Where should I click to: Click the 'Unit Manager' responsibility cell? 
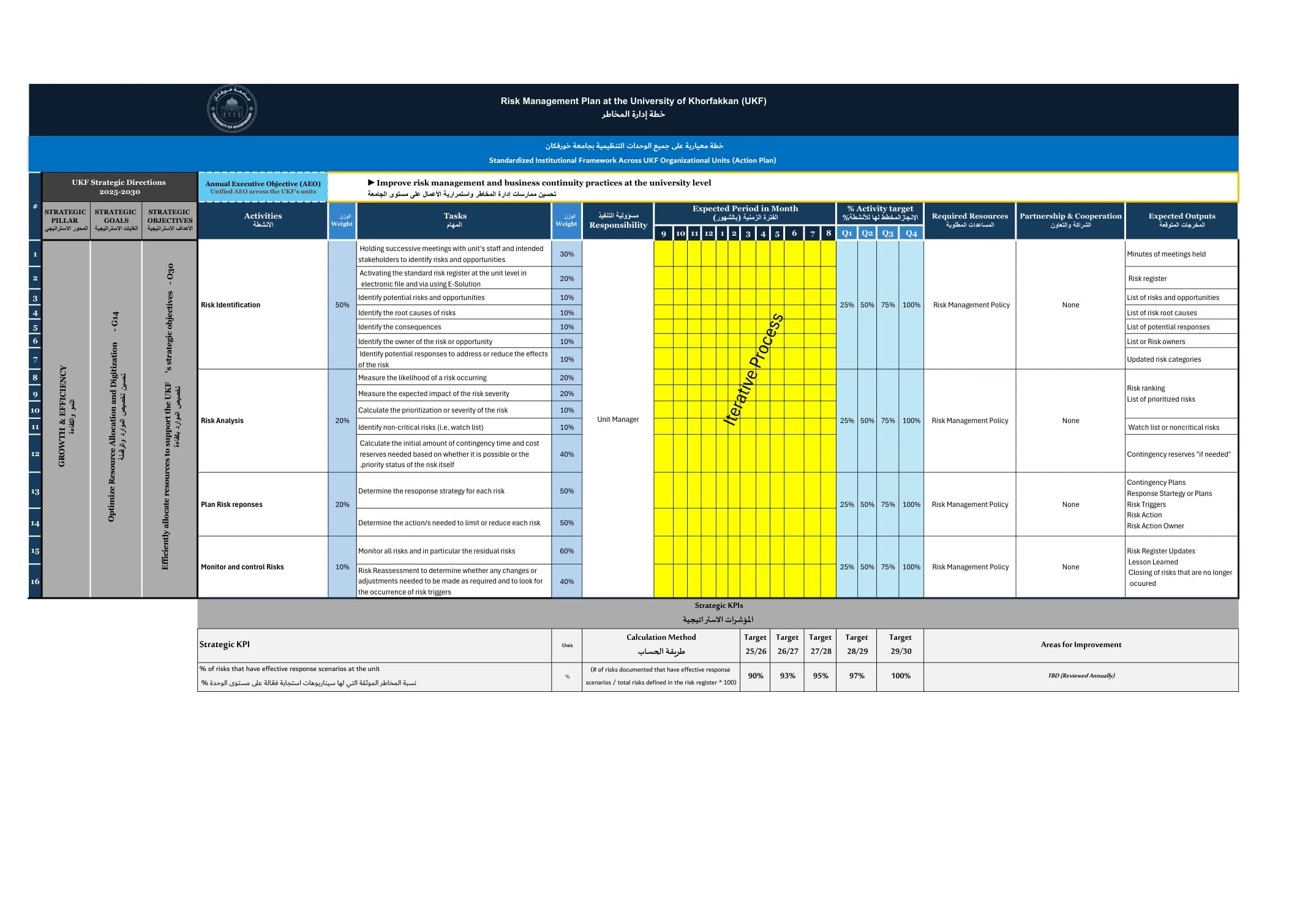tap(618, 419)
